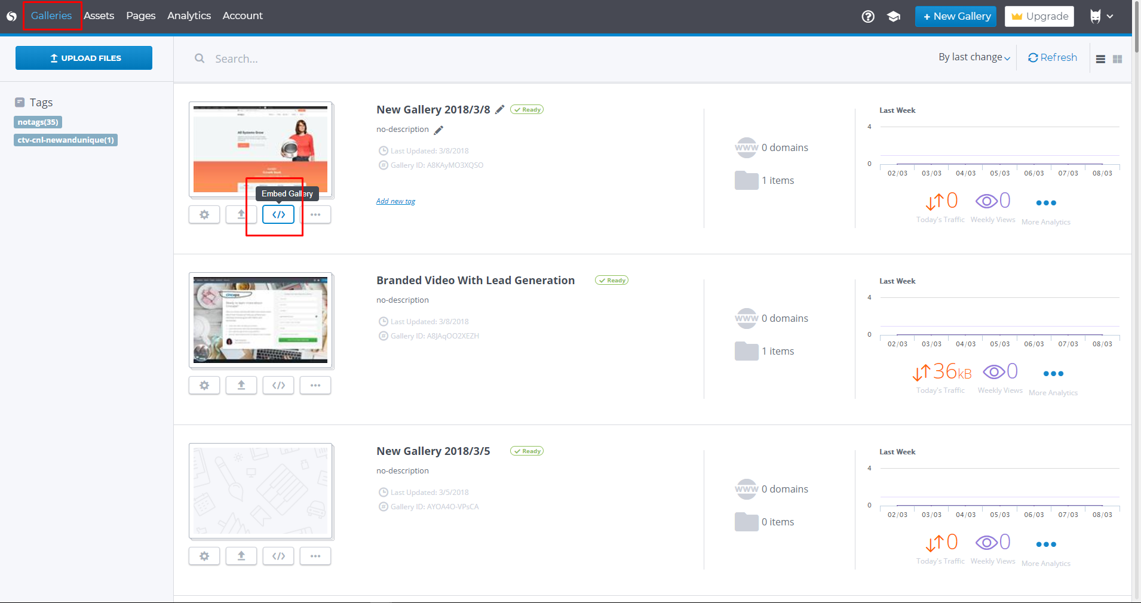Viewport: 1141px width, 603px height.
Task: Switch to grid view layout
Action: [x=1117, y=59]
